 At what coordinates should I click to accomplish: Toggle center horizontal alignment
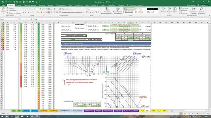(49, 12)
